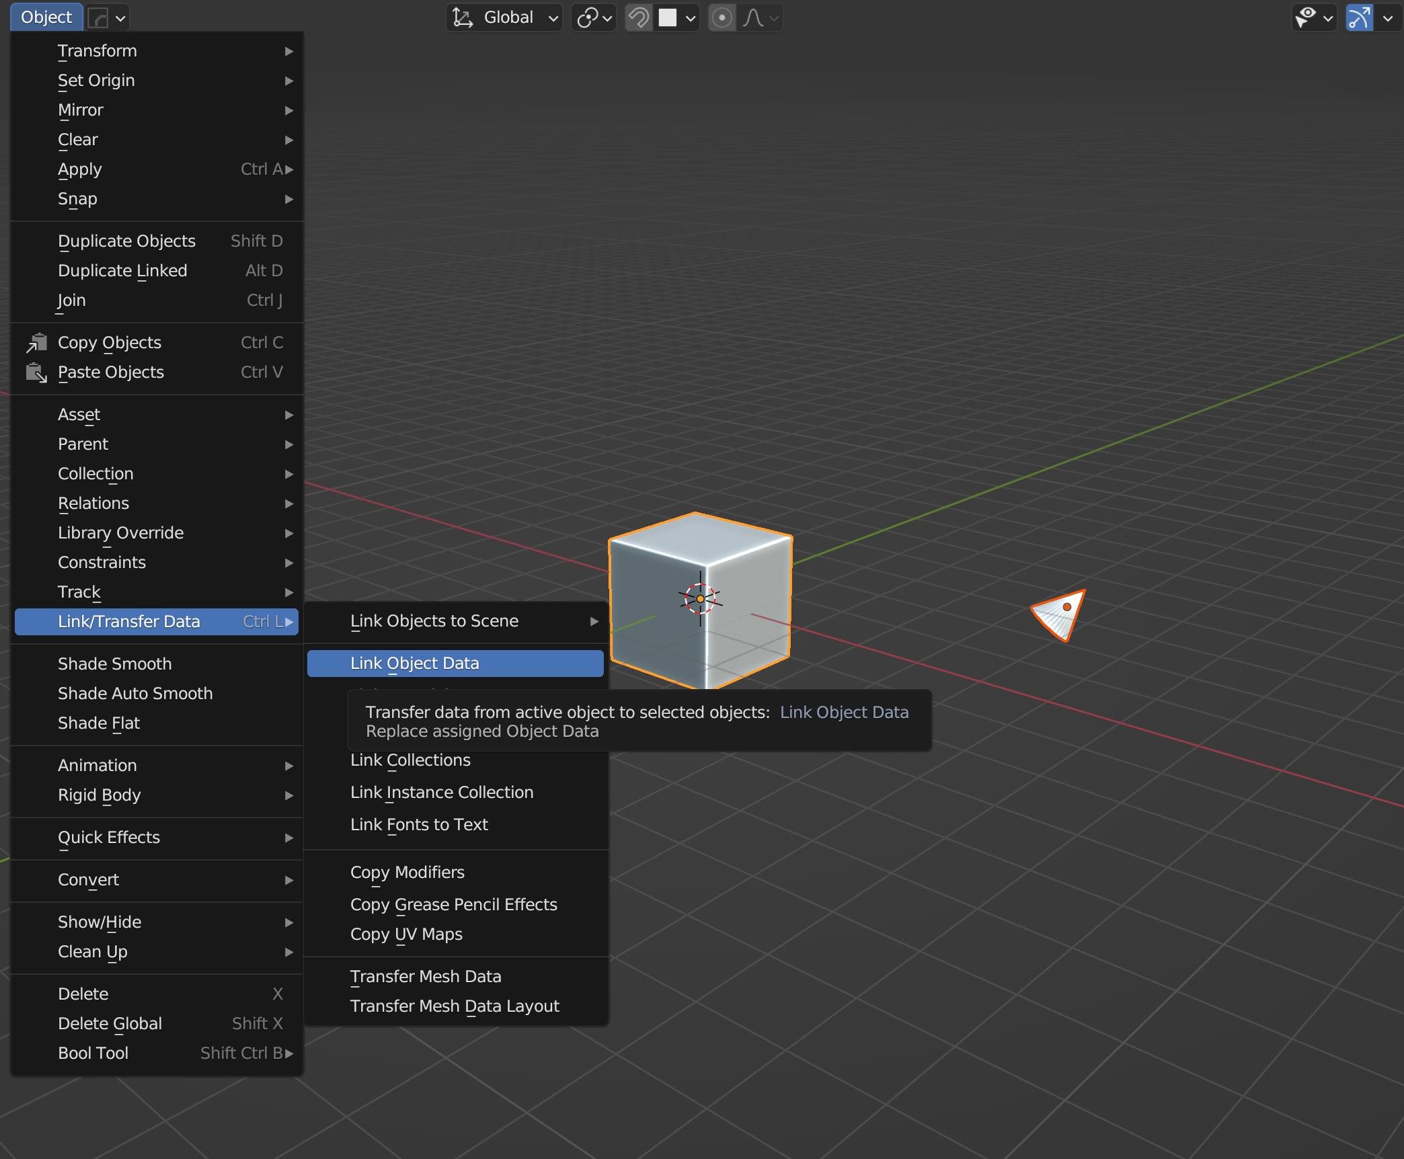Open pivot point dropdown
Viewport: 1404px width, 1159px height.
point(594,17)
